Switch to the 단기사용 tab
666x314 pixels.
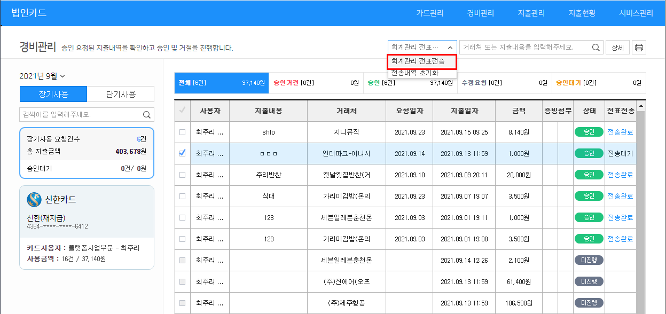click(x=121, y=94)
